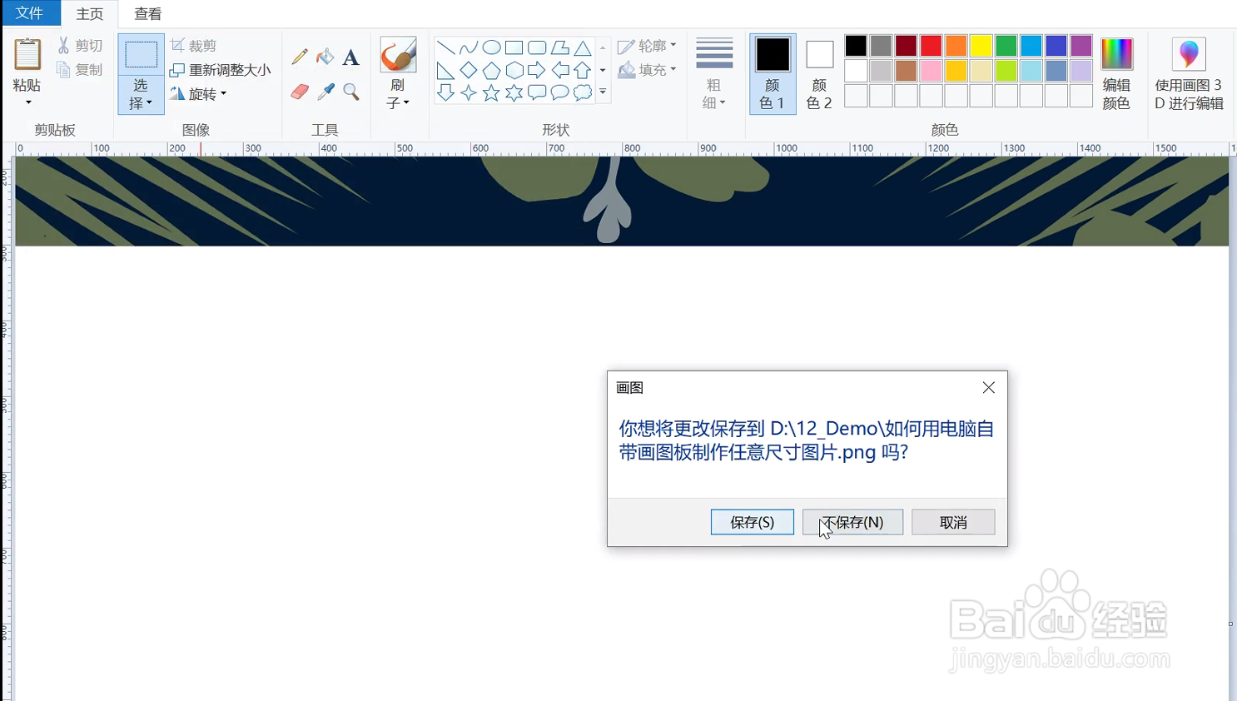Pick the pink color swatch
This screenshot has height=701, width=1237.
(x=931, y=71)
